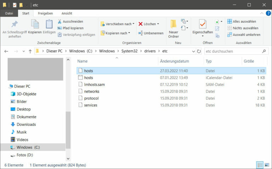This screenshot has height=169, width=272.
Task: Sort by Größe column header
Action: click(x=249, y=61)
